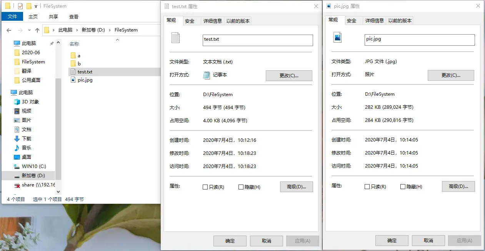Click the back navigation arrow
Screen dimensions: 485x251
coord(9,30)
